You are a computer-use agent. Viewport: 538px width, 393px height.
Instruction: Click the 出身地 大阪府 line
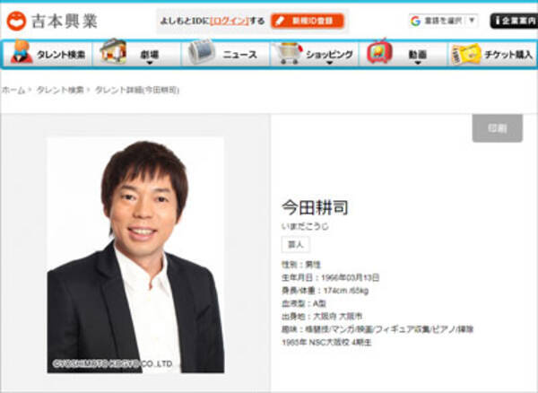point(322,316)
